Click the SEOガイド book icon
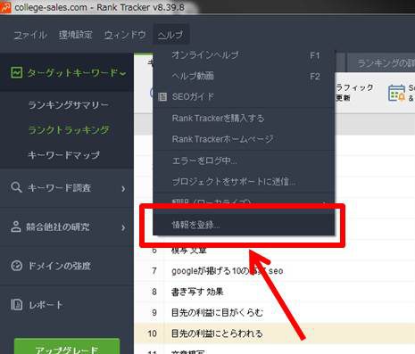Image resolution: width=415 pixels, height=354 pixels. click(162, 96)
